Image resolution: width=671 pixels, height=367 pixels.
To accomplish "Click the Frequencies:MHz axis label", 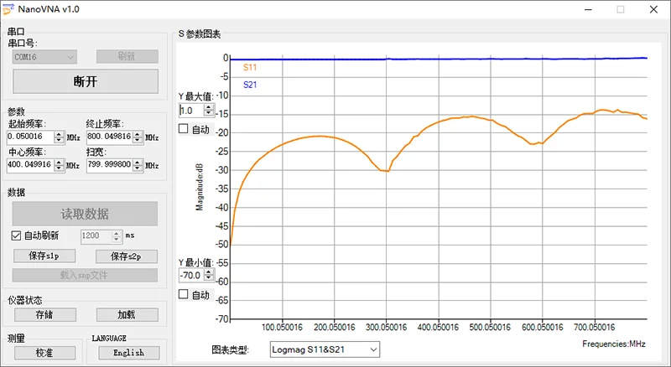I will tap(614, 344).
